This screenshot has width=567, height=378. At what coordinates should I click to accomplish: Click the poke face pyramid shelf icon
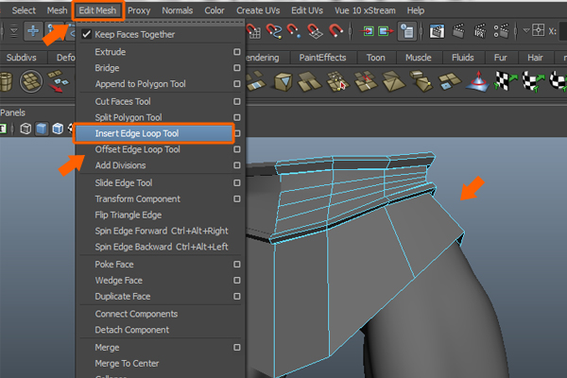click(x=393, y=81)
